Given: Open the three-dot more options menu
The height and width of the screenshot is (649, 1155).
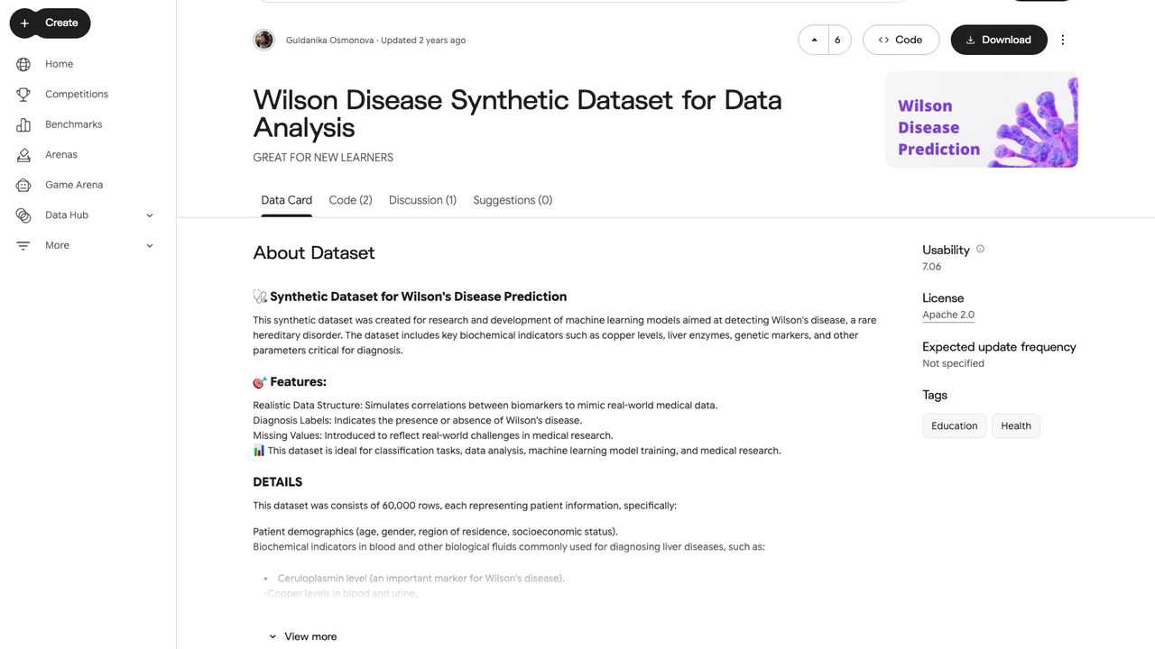Looking at the screenshot, I should (x=1062, y=40).
